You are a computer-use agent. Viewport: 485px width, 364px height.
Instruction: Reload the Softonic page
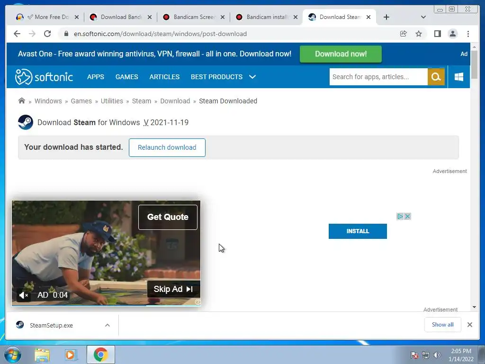point(47,34)
